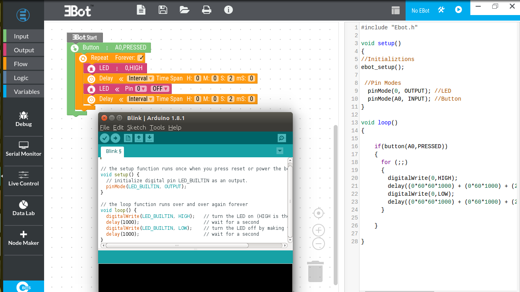Open the Debug tool
The width and height of the screenshot is (520, 292).
[23, 119]
